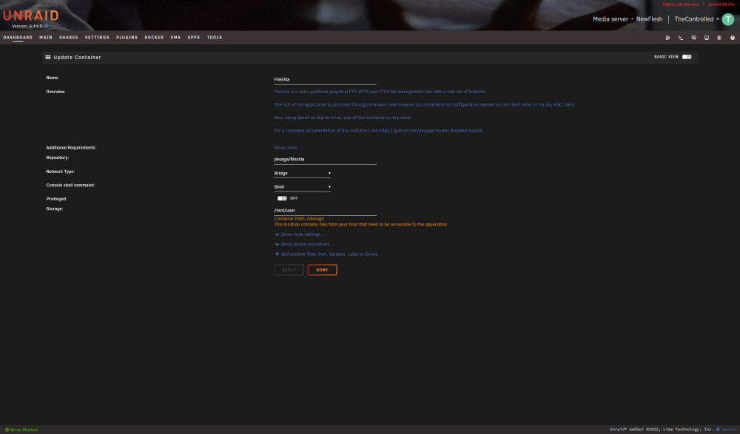This screenshot has height=434, width=740.
Task: Open the Apps menu
Action: (193, 38)
